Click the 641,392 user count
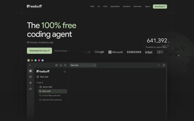This screenshot has width=194, height=121. pos(157,41)
